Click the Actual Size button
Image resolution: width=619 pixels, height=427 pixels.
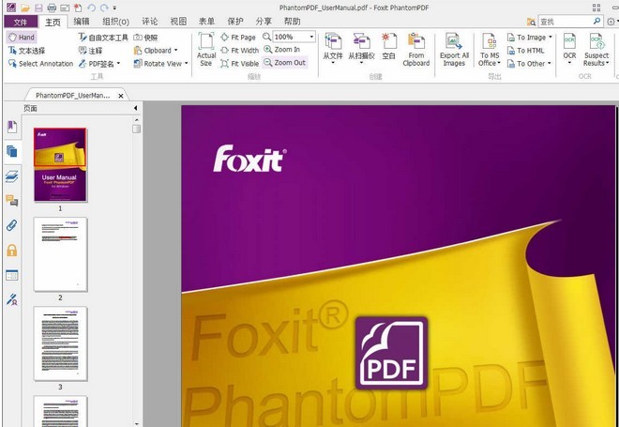pos(206,50)
